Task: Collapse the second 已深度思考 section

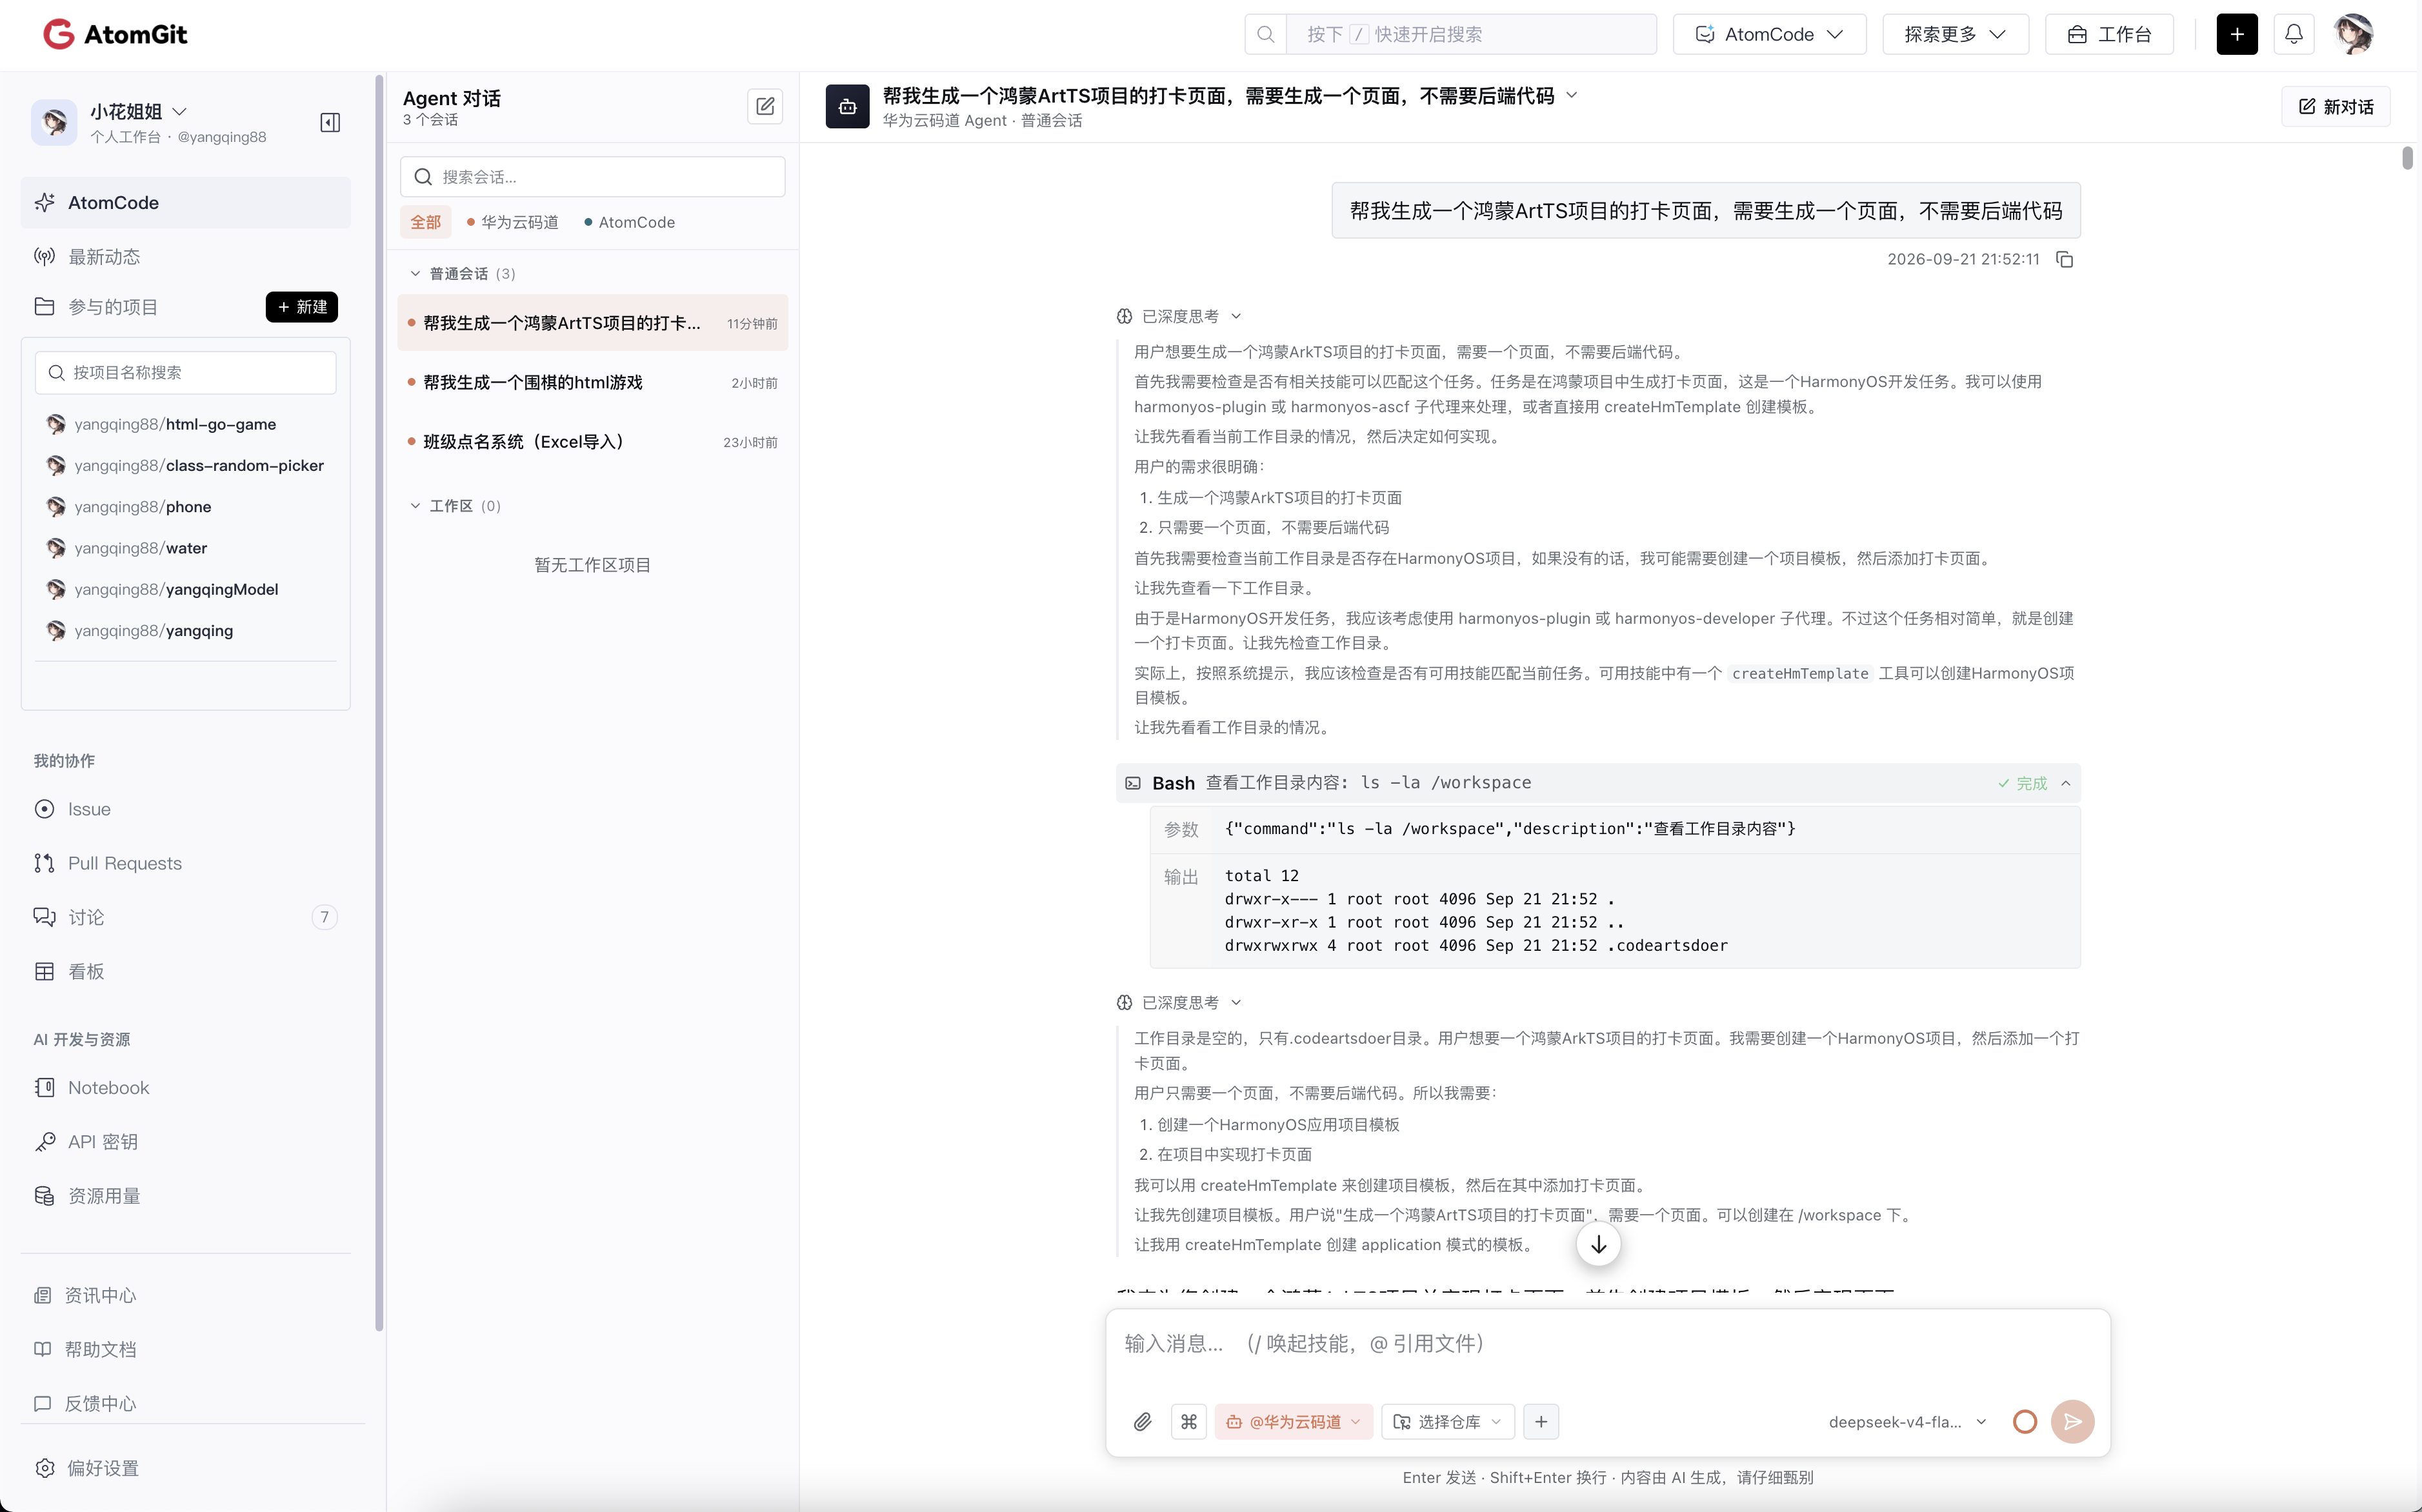Action: 1179,1002
